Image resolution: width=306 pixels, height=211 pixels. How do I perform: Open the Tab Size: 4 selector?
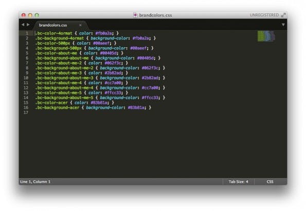[x=239, y=182]
